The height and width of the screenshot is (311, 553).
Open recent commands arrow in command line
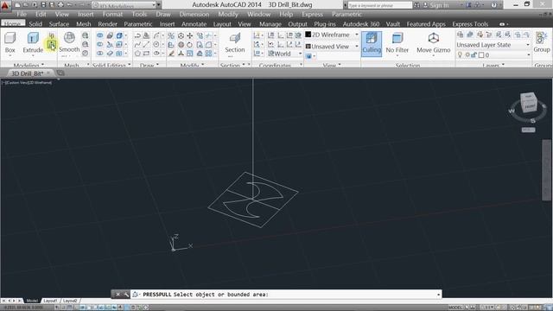438,294
